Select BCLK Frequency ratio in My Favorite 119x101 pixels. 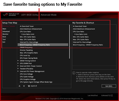point(88,45)
